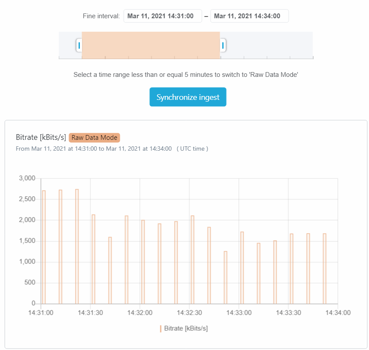Grab the right range slider handle
The height and width of the screenshot is (350, 369).
click(223, 45)
